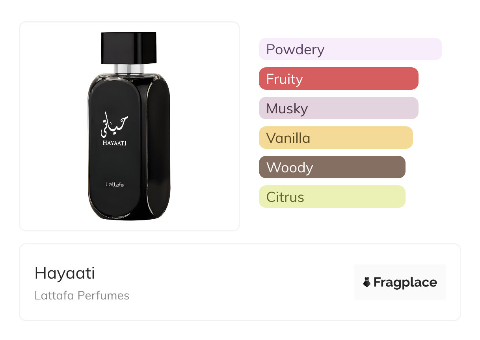The width and height of the screenshot is (480, 340).
Task: Click the Fragplace perfume bottle logo icon
Action: click(x=367, y=282)
